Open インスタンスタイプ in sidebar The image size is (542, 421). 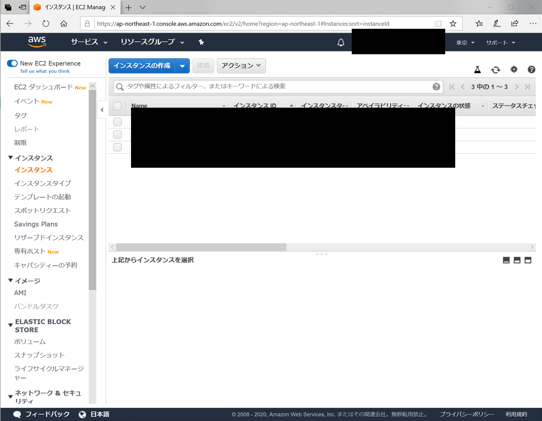click(43, 183)
